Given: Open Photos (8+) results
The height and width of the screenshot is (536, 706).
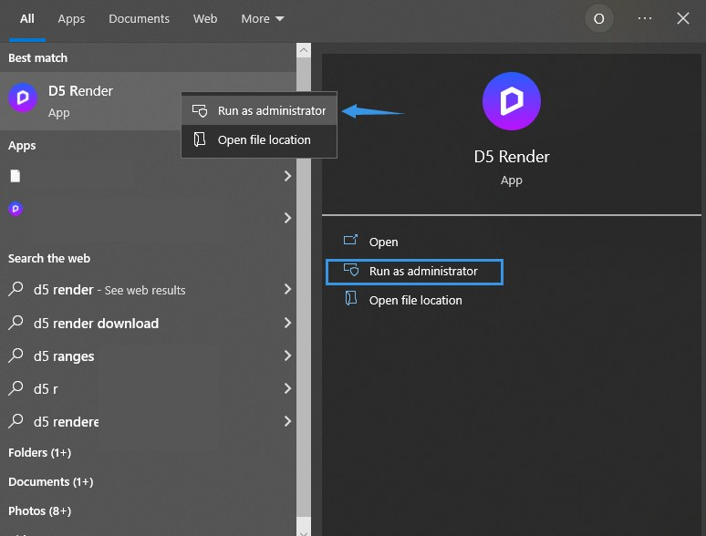Looking at the screenshot, I should click(x=39, y=510).
